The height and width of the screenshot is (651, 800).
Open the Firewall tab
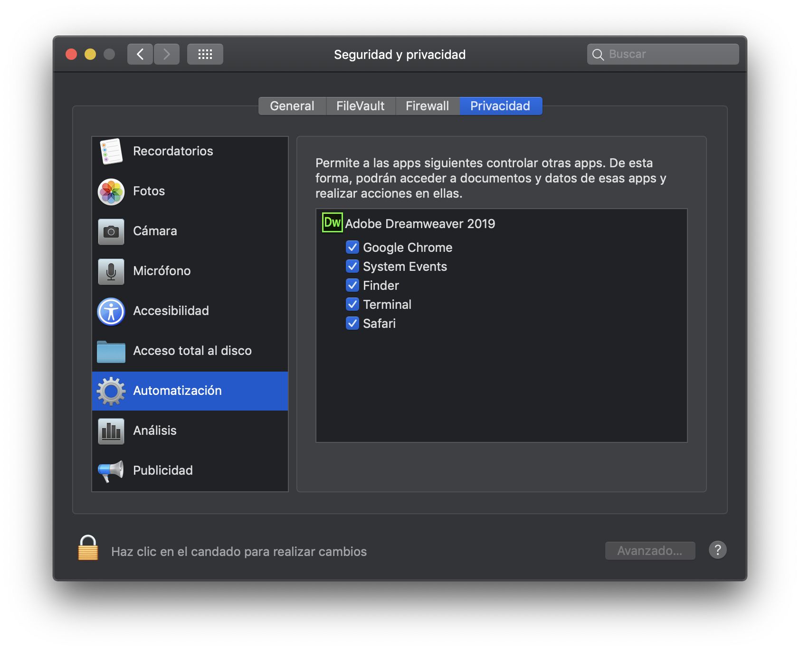pos(427,105)
